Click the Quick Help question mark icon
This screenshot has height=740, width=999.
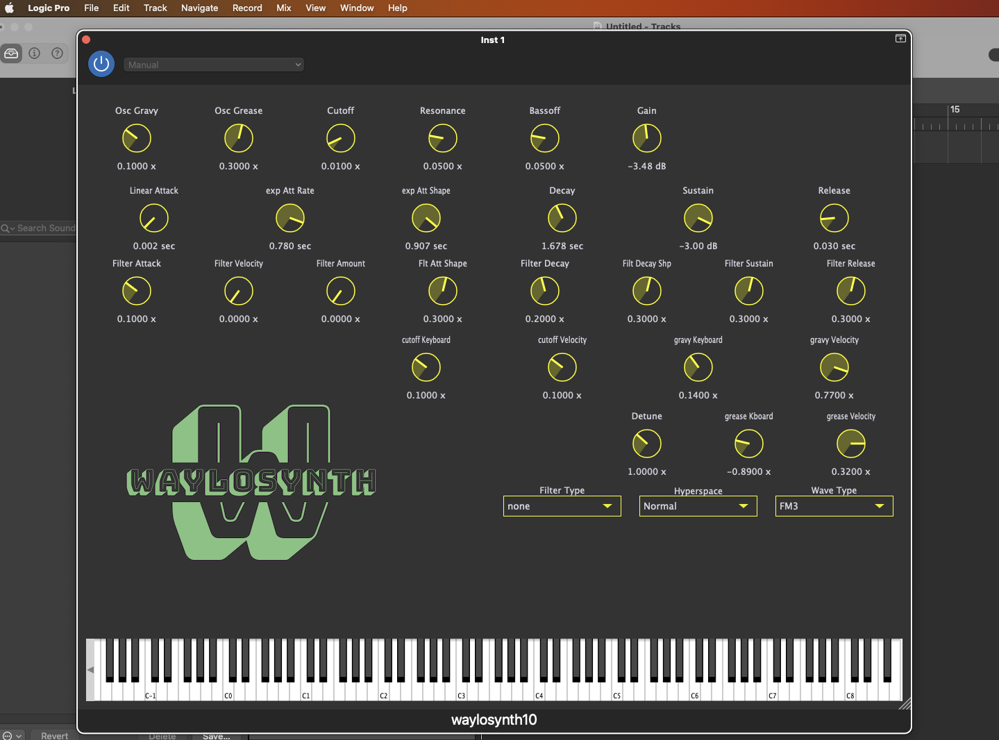pyautogui.click(x=58, y=53)
